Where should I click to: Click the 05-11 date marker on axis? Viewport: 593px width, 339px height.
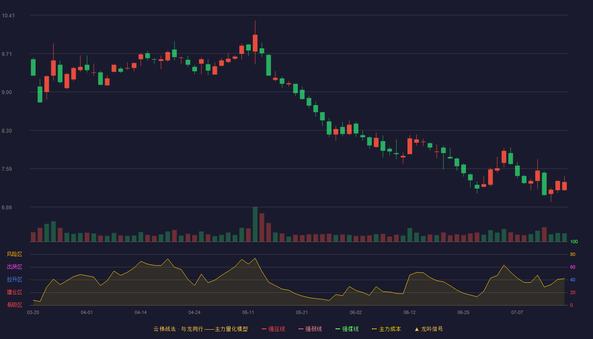248,312
